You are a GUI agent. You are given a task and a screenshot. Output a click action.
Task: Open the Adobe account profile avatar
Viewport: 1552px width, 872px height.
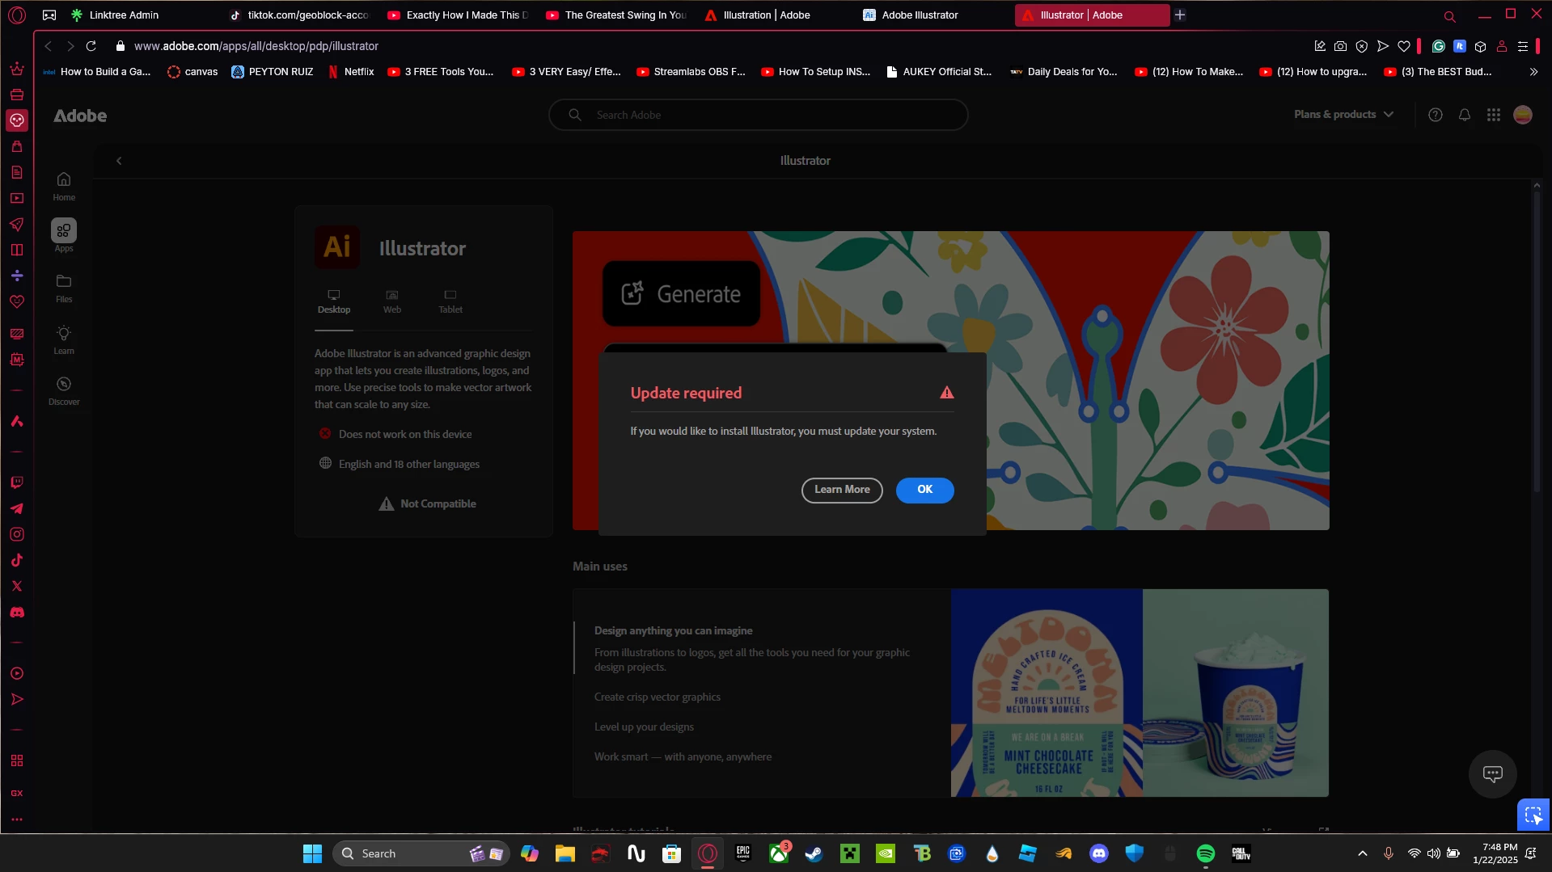click(x=1523, y=115)
